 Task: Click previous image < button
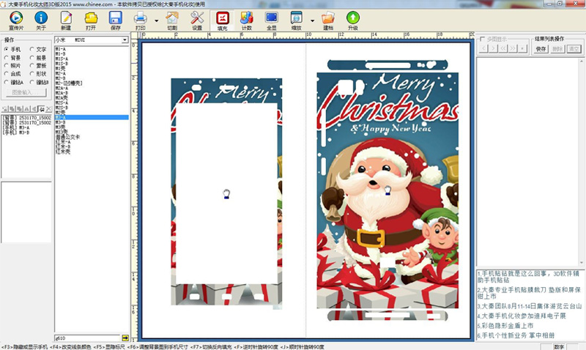[x=483, y=48]
